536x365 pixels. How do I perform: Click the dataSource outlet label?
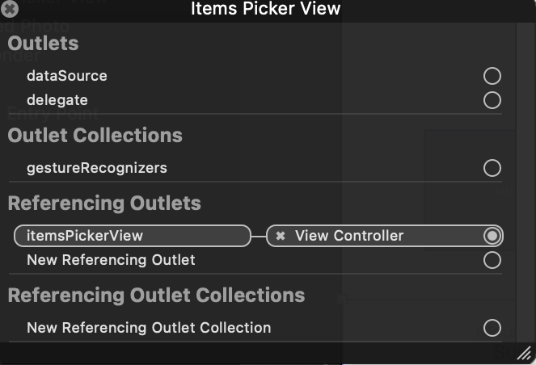point(67,76)
